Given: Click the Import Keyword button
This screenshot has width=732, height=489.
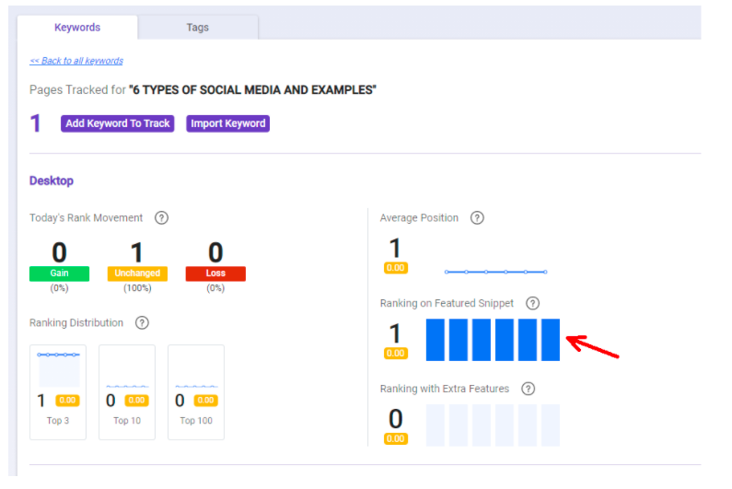Looking at the screenshot, I should 227,123.
